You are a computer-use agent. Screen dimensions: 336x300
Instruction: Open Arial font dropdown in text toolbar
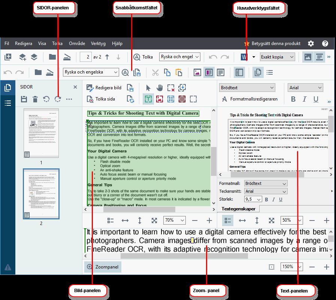coord(305,88)
